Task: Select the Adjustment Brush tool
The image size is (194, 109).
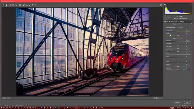Action: (x=30, y=5)
